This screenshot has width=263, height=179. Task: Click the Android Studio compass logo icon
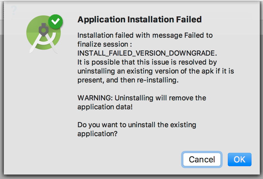(44, 34)
